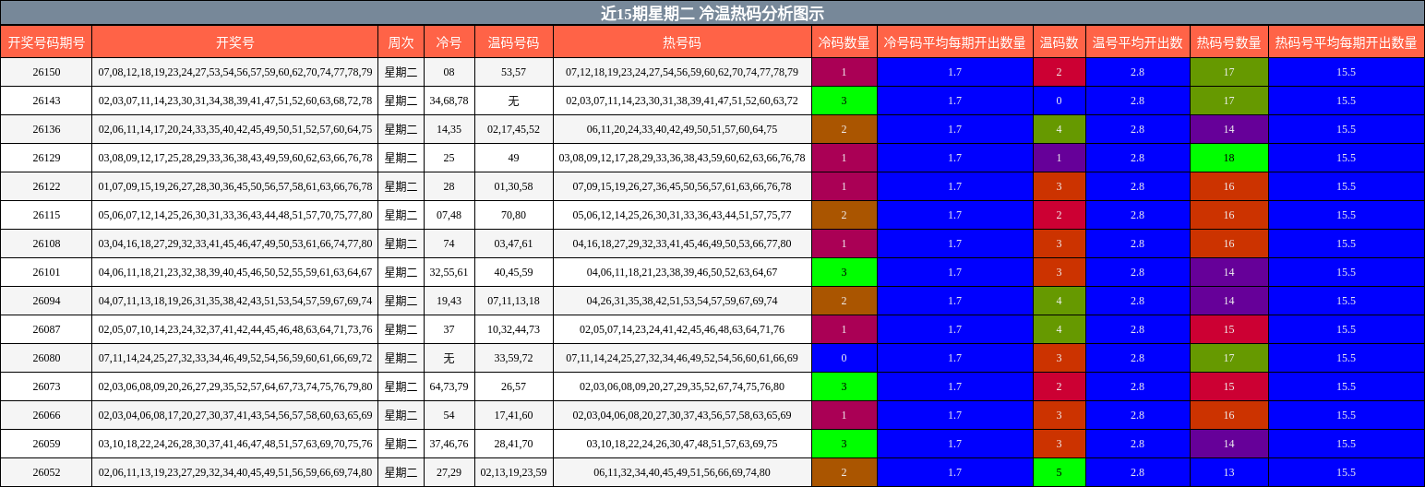Click cold number cell '19,43'
This screenshot has width=1425, height=487.
pyautogui.click(x=449, y=301)
